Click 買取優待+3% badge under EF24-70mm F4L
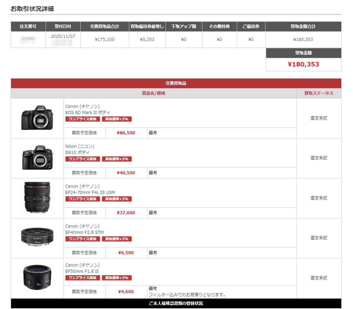This screenshot has width=353, height=309. (x=117, y=199)
